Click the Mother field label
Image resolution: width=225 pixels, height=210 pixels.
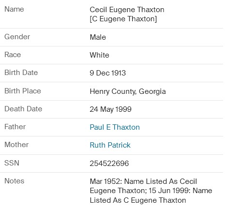(16, 145)
